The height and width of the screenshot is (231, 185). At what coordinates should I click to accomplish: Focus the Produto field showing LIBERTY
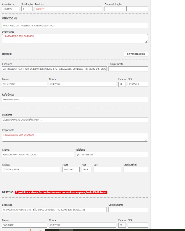[69, 9]
